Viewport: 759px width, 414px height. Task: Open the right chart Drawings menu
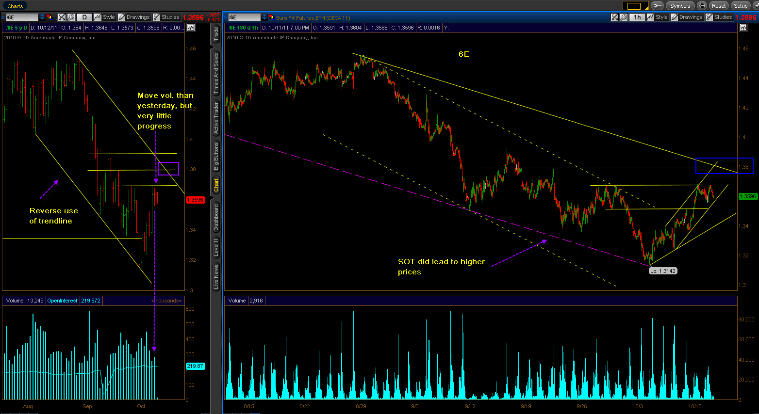(x=687, y=17)
